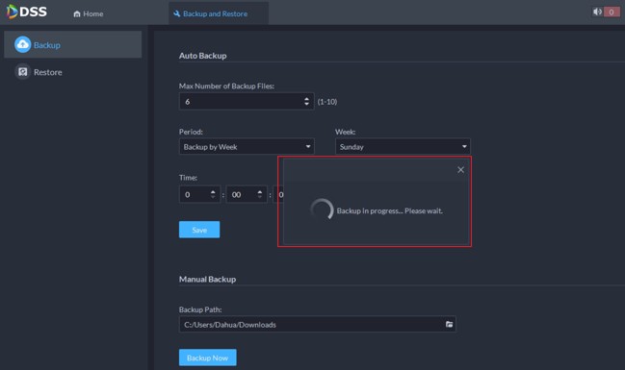Open the Home tab
The height and width of the screenshot is (370, 625).
[88, 13]
